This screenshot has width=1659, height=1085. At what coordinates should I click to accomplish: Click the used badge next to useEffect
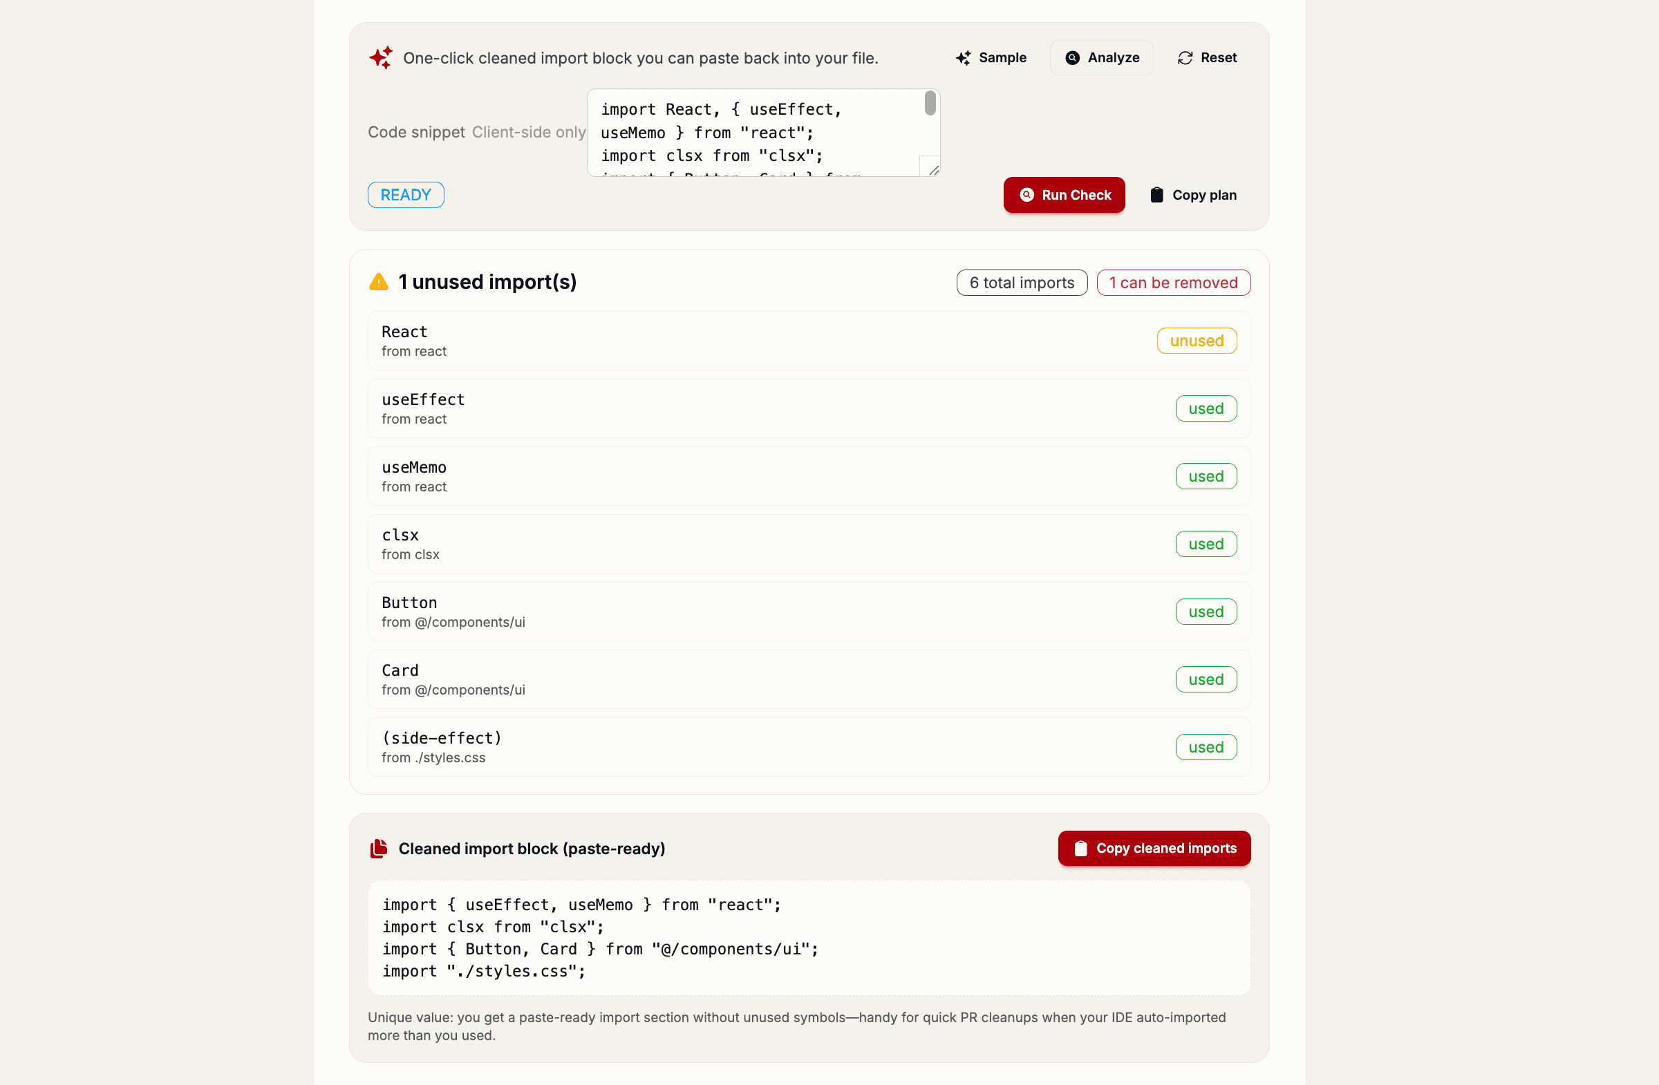1206,408
